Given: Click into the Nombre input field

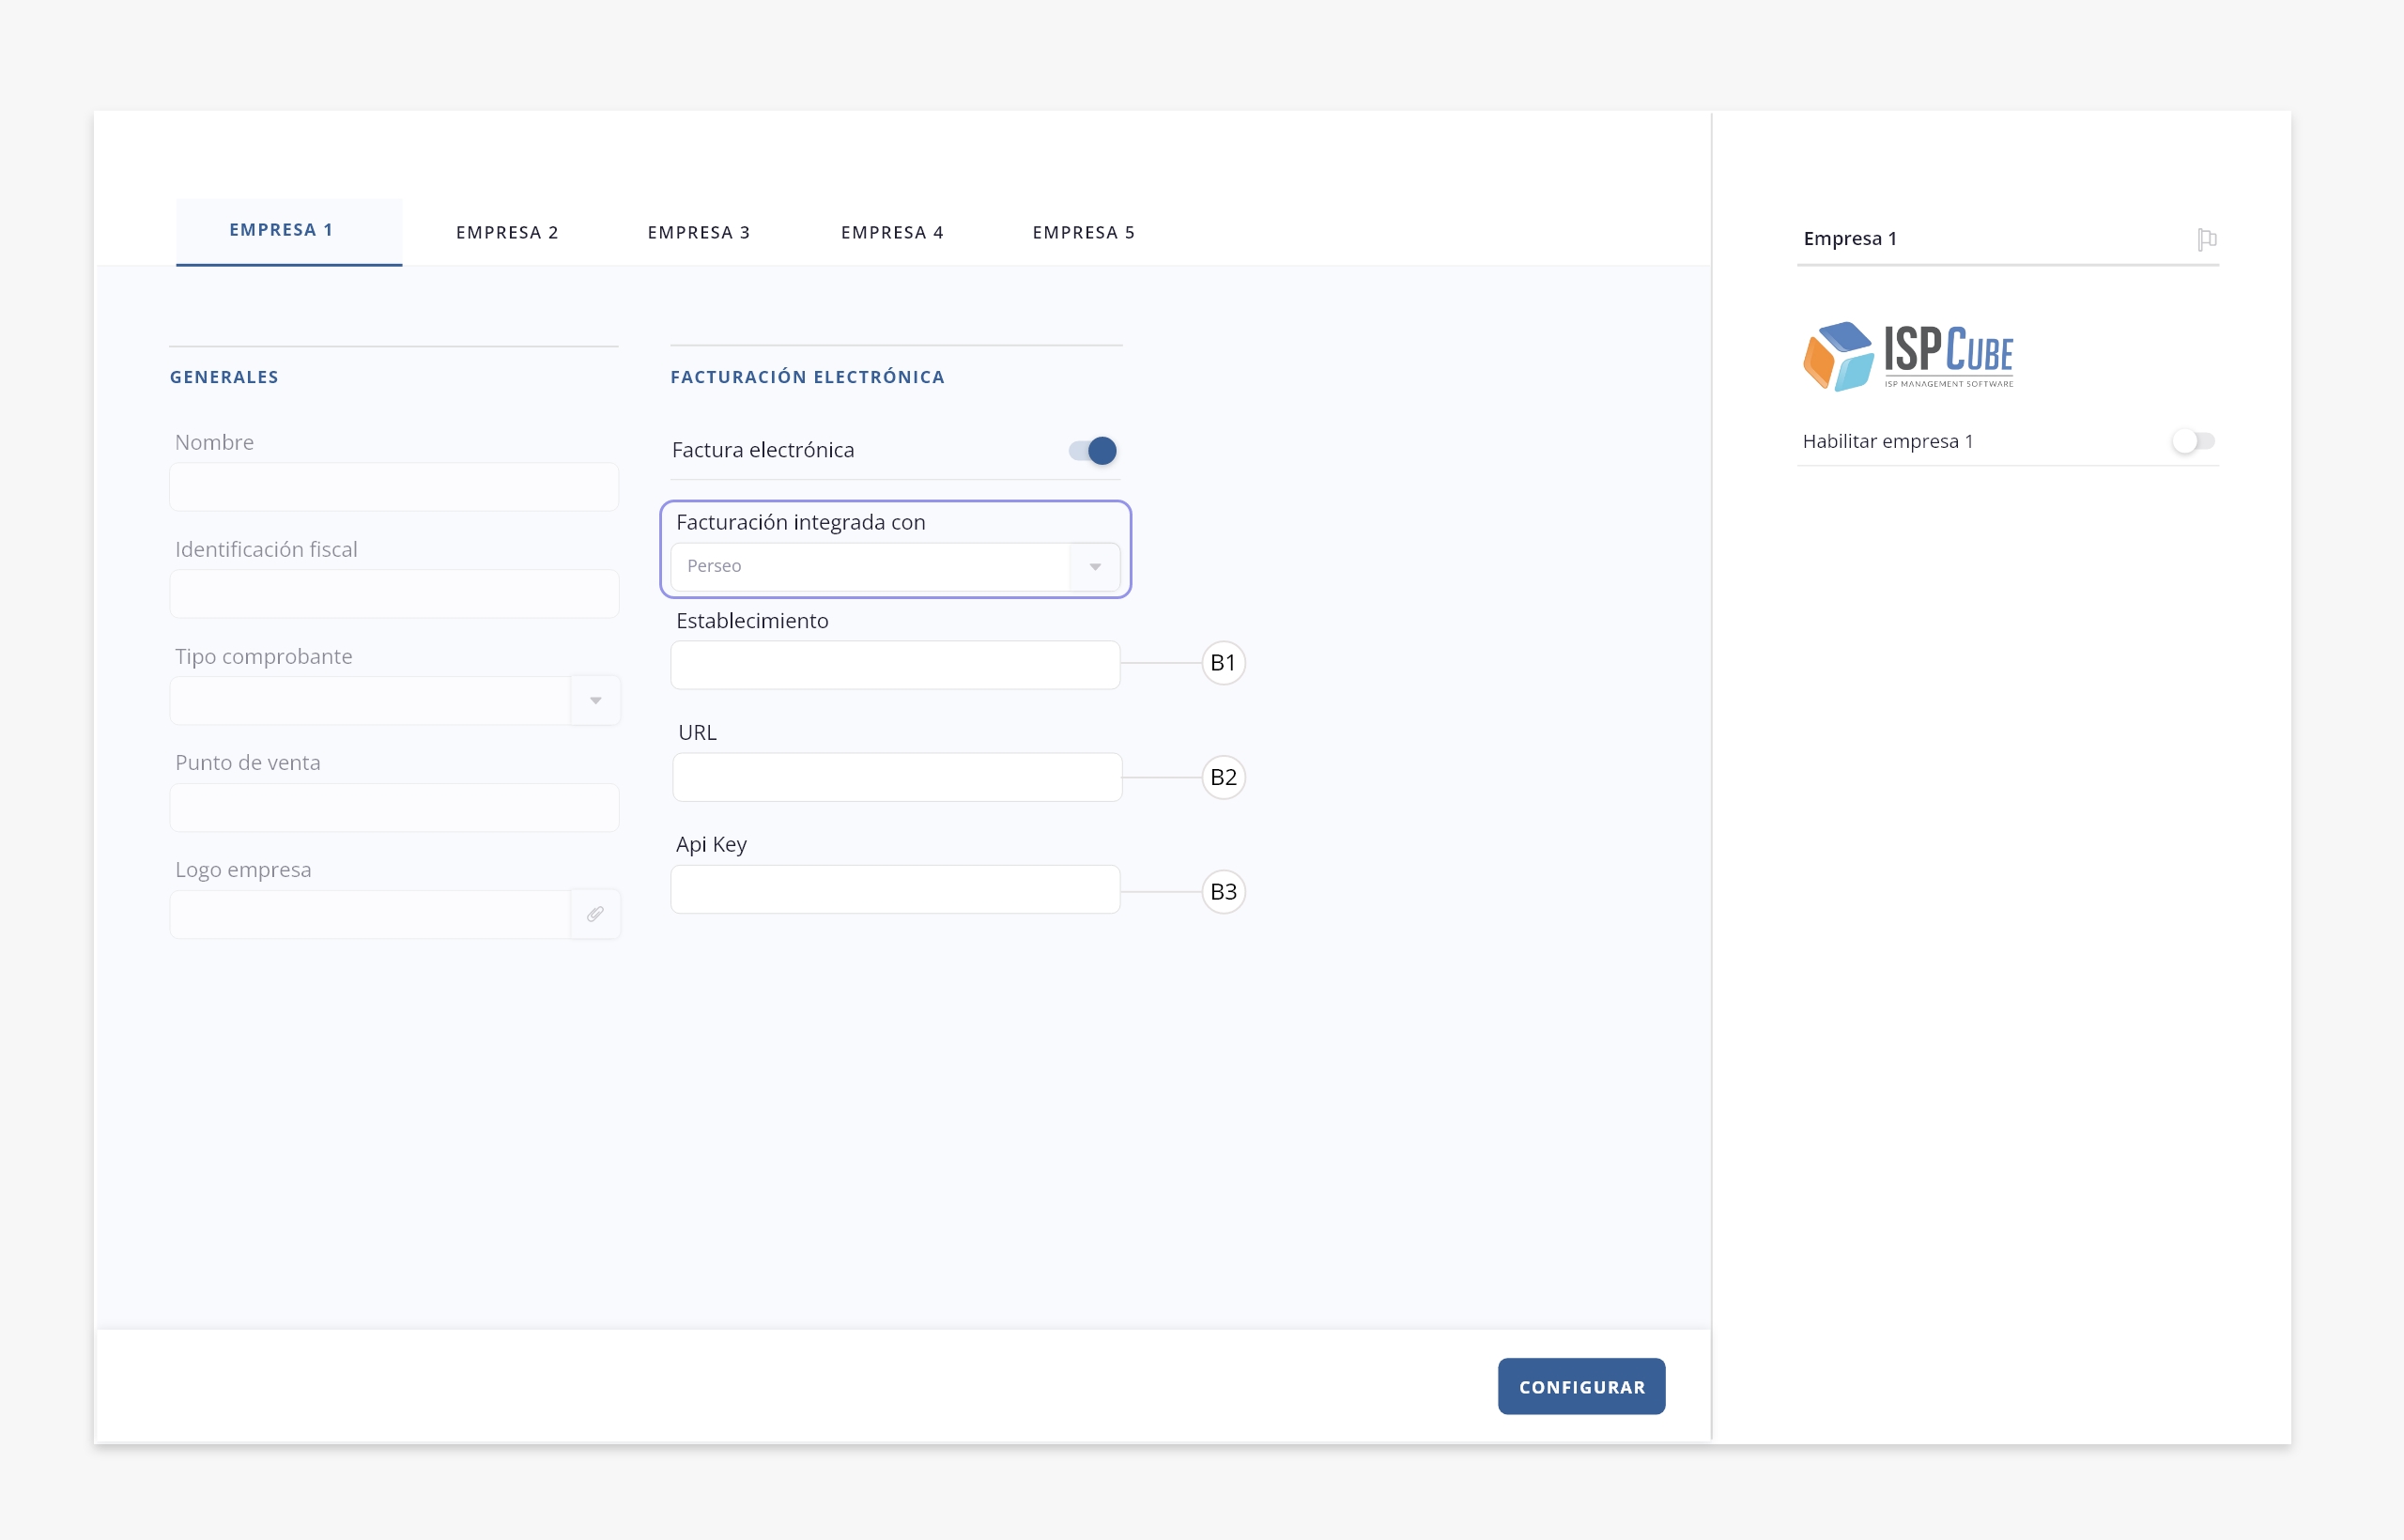Looking at the screenshot, I should coord(394,487).
